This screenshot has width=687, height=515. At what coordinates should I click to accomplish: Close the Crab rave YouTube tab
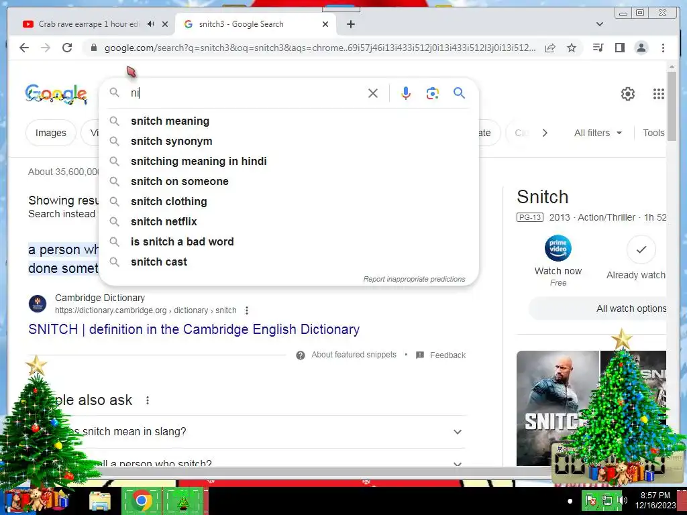[165, 24]
